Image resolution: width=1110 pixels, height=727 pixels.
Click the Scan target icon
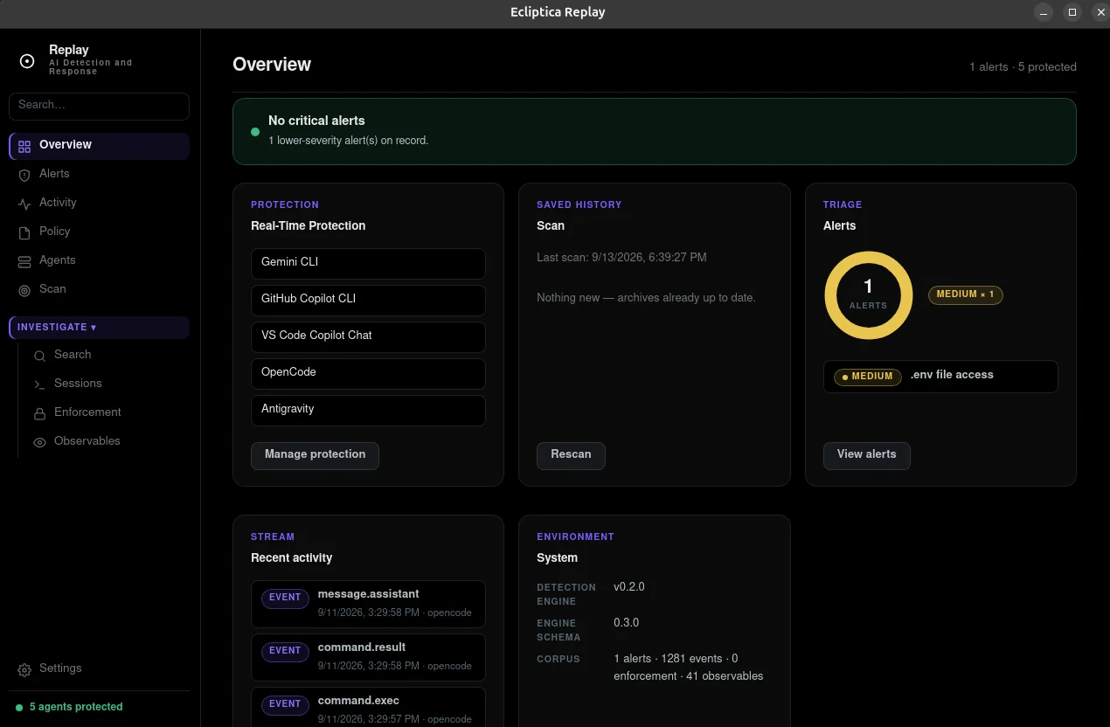[24, 290]
